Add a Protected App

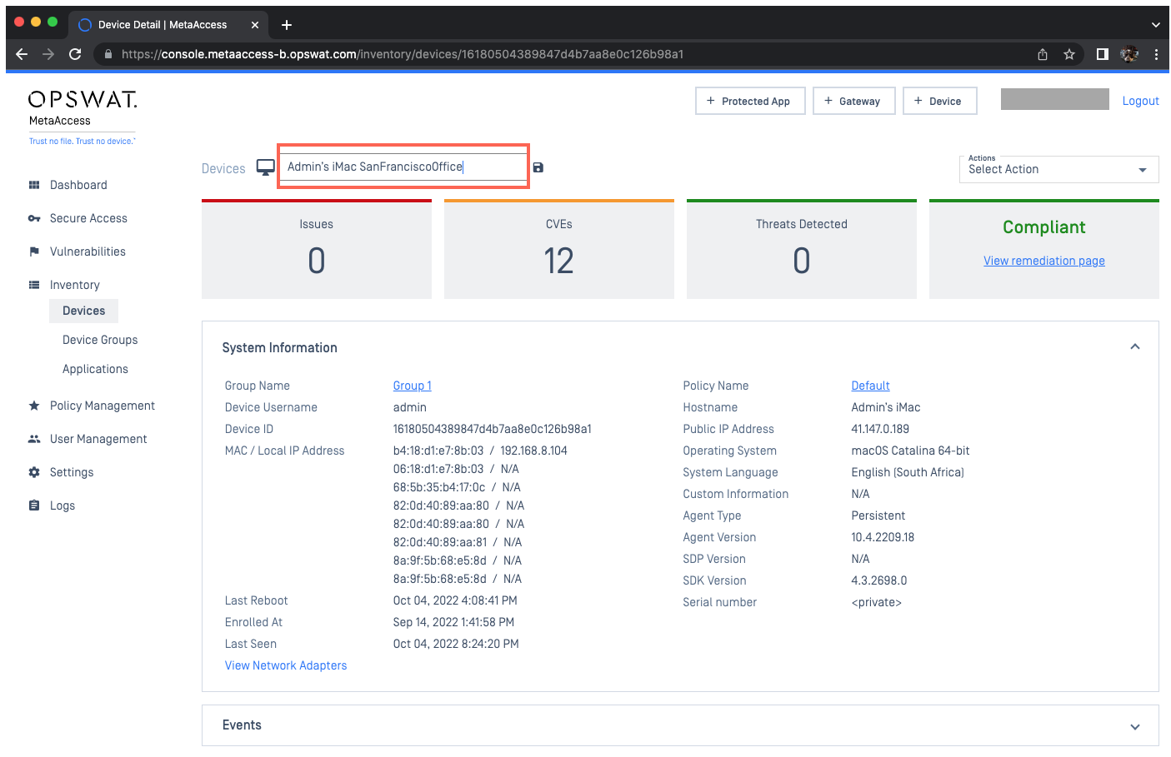click(x=750, y=101)
